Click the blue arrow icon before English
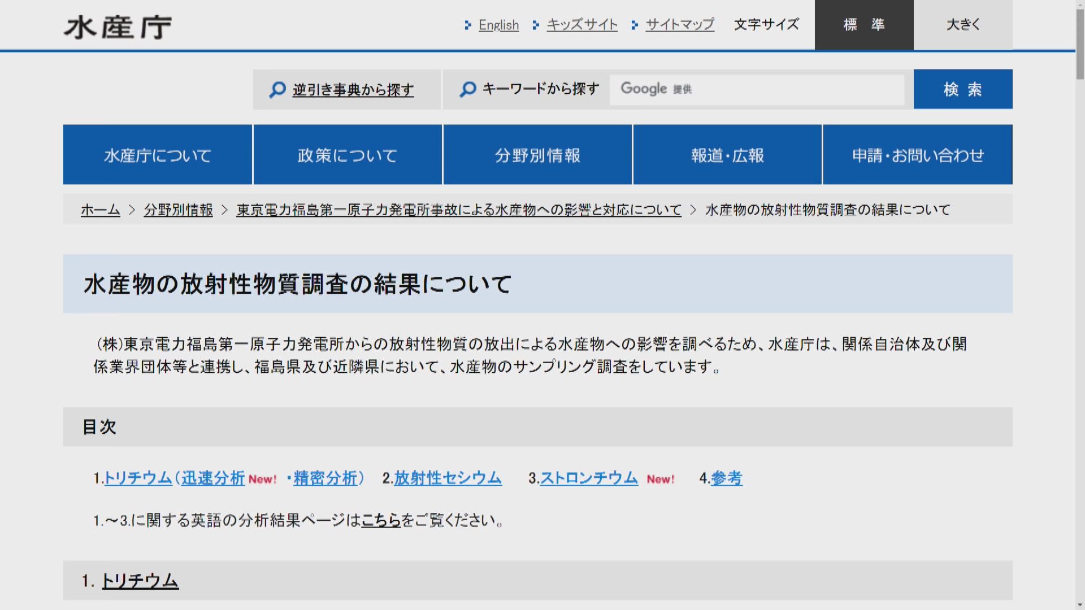This screenshot has height=610, width=1085. pyautogui.click(x=468, y=24)
